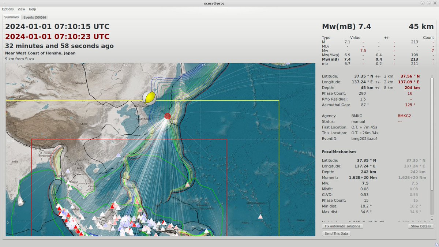The width and height of the screenshot is (439, 247).
Task: Select the pink station triangle east of the Philippines
Action: click(188, 185)
